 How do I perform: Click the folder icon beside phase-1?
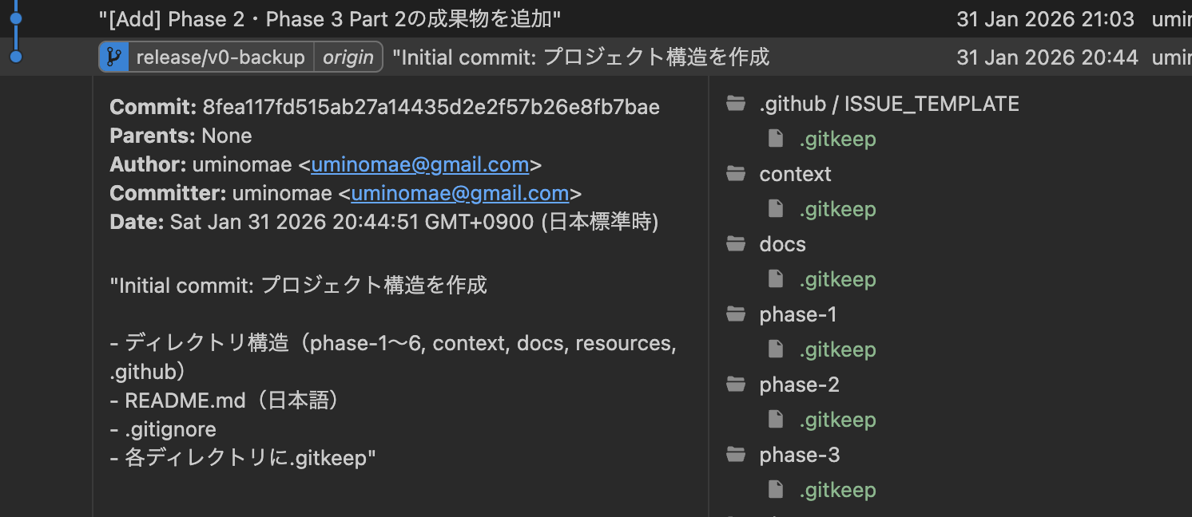(x=735, y=314)
